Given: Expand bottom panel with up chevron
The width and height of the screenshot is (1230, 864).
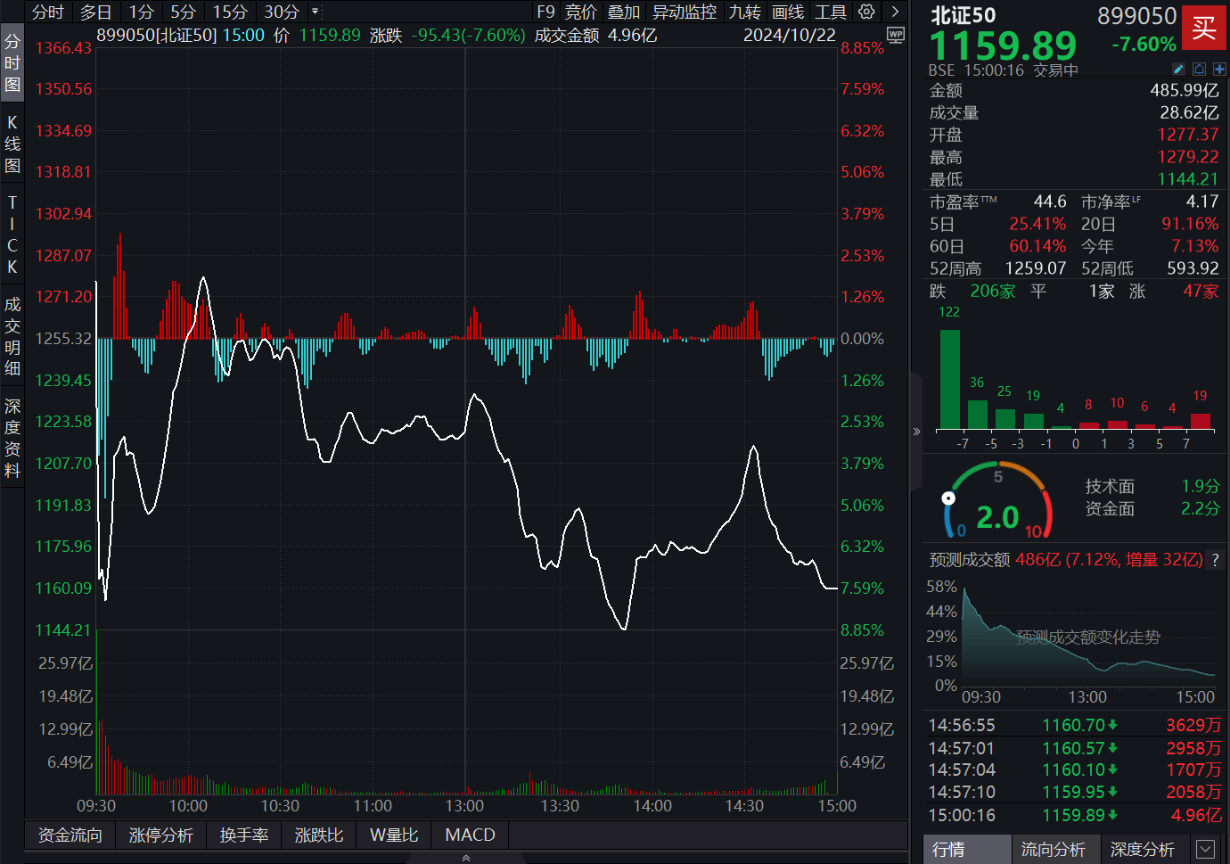Looking at the screenshot, I should [x=466, y=858].
